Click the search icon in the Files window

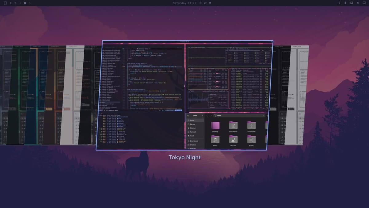188,116
